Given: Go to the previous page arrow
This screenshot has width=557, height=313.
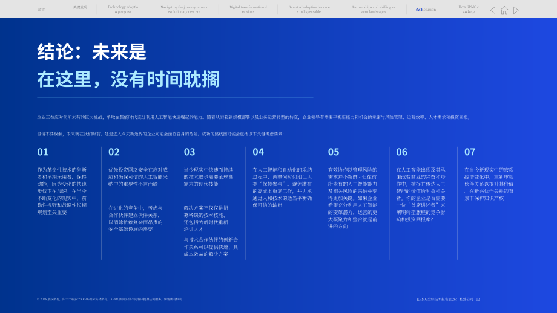Looking at the screenshot, I should point(493,10).
